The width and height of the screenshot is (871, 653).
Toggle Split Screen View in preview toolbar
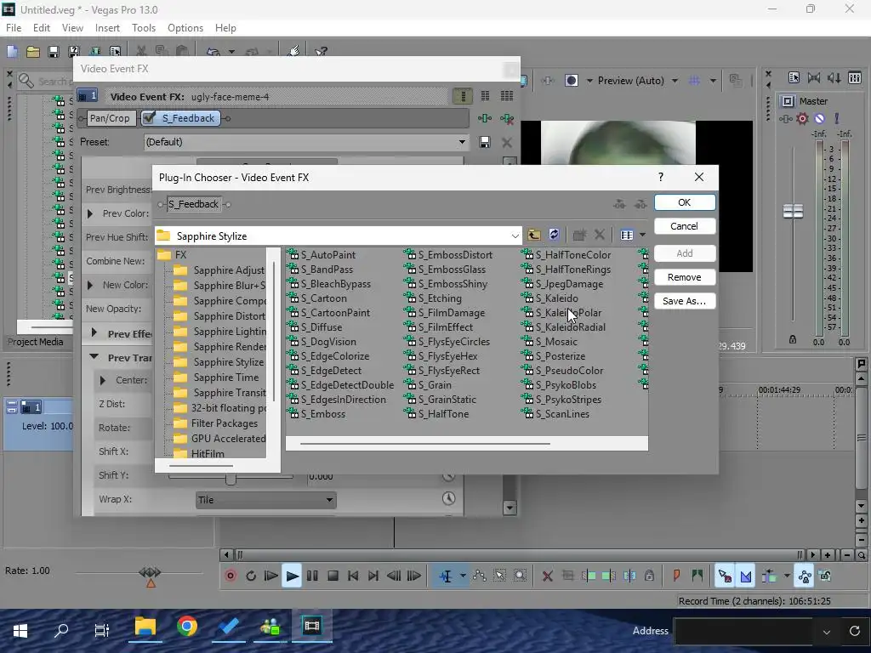click(x=571, y=81)
